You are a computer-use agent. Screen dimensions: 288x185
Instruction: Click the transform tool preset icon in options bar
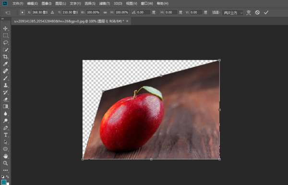(x=8, y=12)
